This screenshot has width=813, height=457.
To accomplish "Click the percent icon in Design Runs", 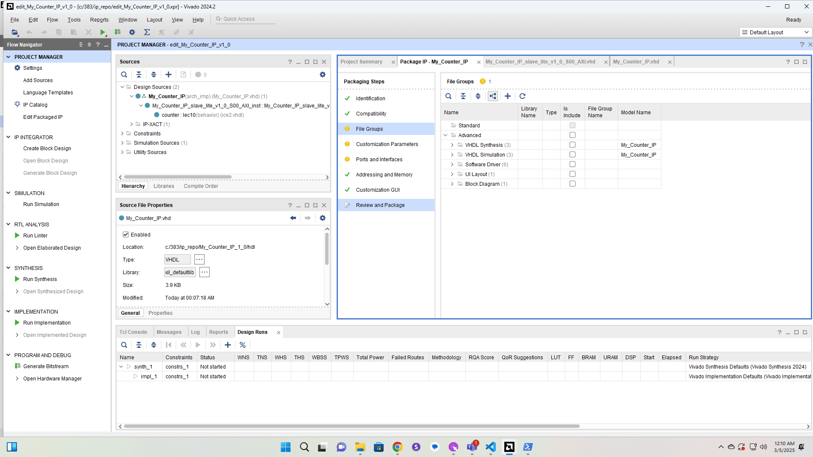I will click(x=243, y=345).
